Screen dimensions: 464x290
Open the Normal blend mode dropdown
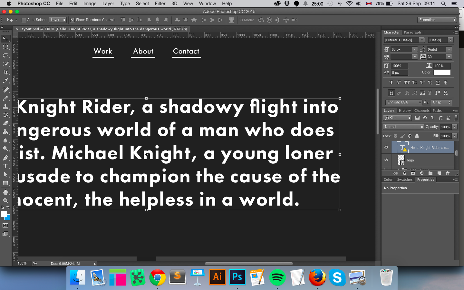coord(403,127)
